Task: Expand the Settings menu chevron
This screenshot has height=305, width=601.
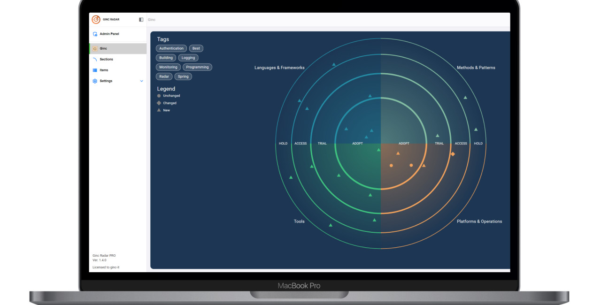Action: pyautogui.click(x=142, y=81)
